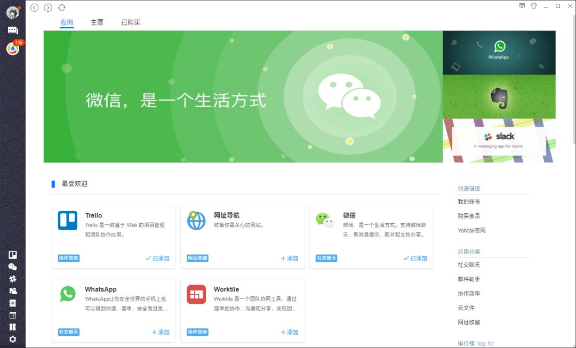The image size is (576, 348).
Task: Open Slack hash icon in sidebar
Action: coord(13,279)
